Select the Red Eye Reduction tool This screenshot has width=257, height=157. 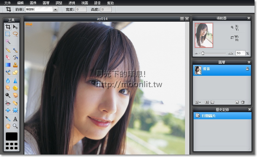click(8, 103)
